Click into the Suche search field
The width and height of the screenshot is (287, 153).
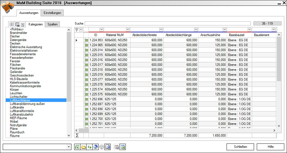[167, 23]
